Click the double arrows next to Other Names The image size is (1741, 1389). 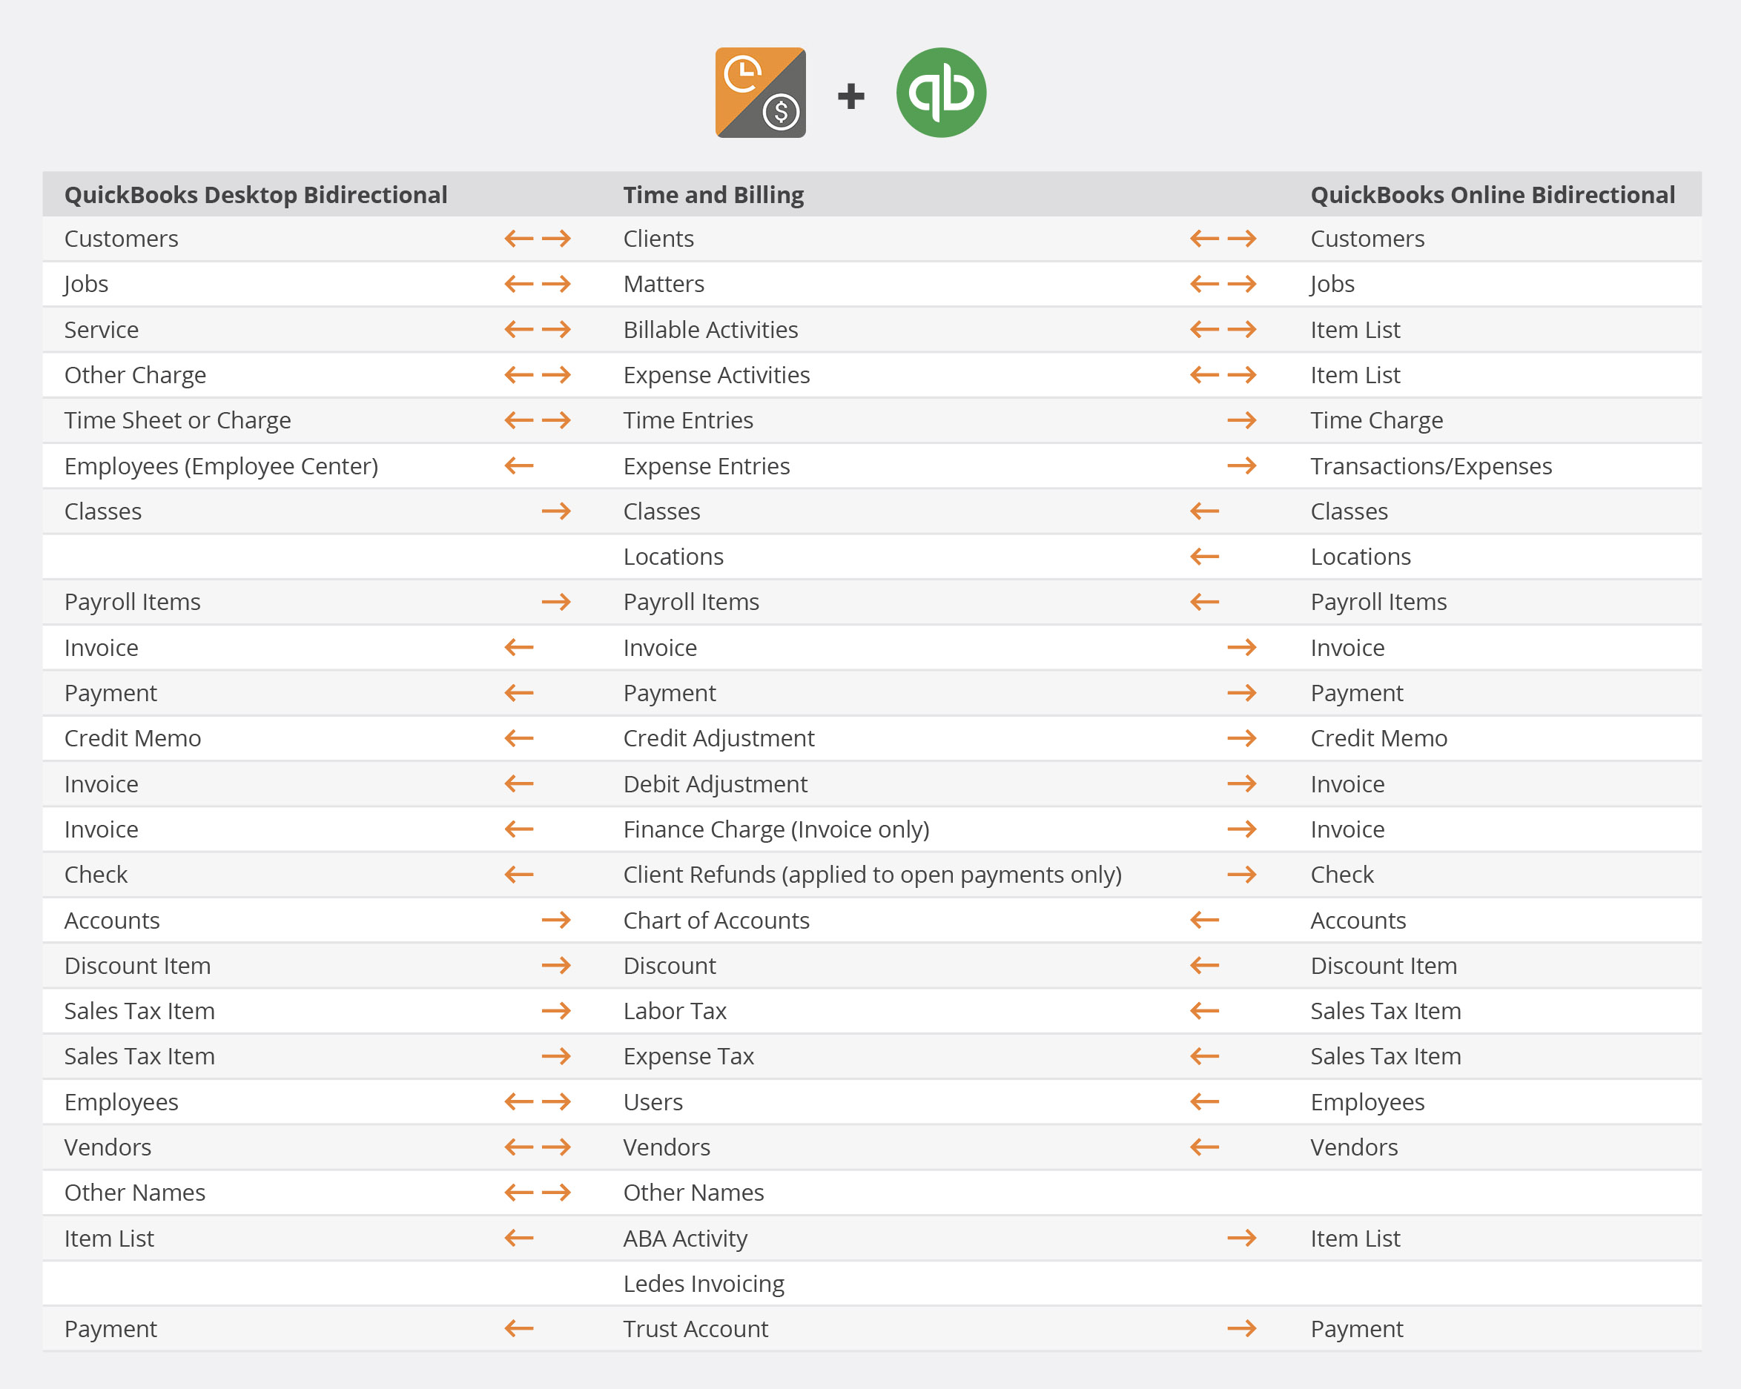(537, 1192)
